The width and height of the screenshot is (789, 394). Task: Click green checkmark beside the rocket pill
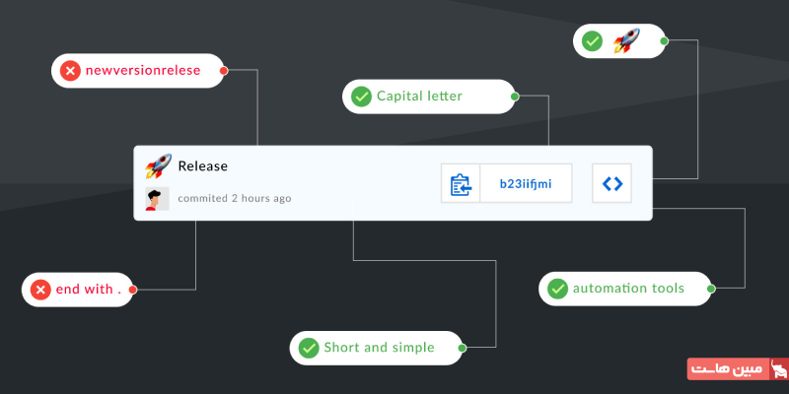tap(592, 41)
